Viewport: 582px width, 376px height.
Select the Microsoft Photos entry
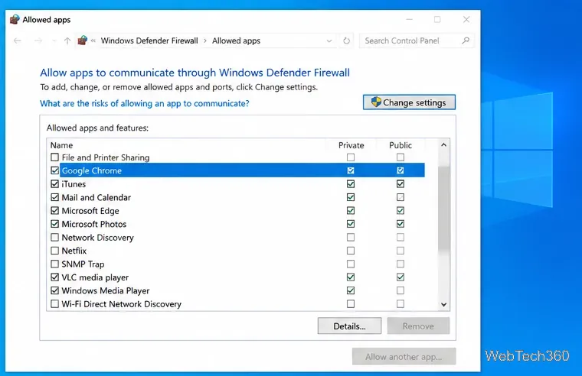(94, 224)
